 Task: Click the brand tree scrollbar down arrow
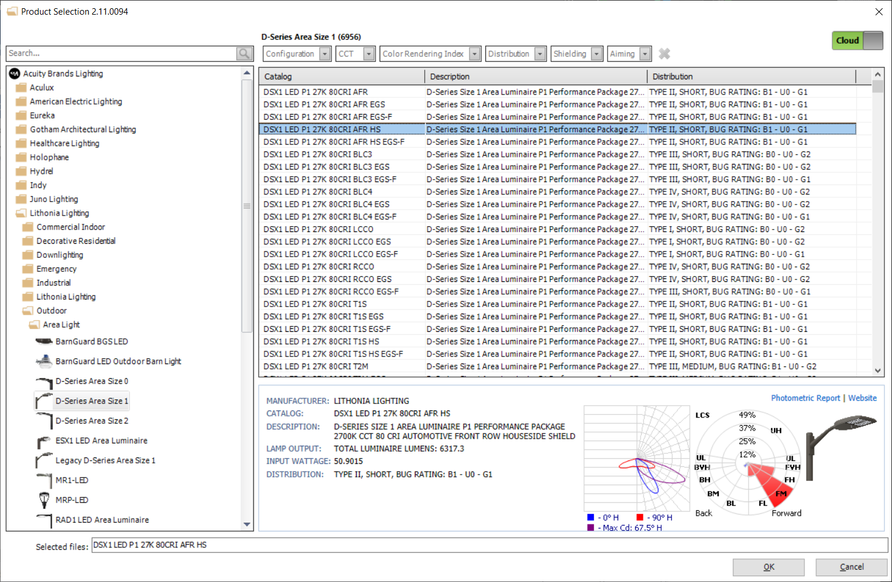[x=247, y=524]
